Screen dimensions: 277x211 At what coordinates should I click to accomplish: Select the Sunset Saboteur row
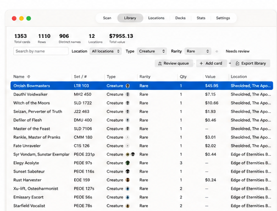pos(142,172)
